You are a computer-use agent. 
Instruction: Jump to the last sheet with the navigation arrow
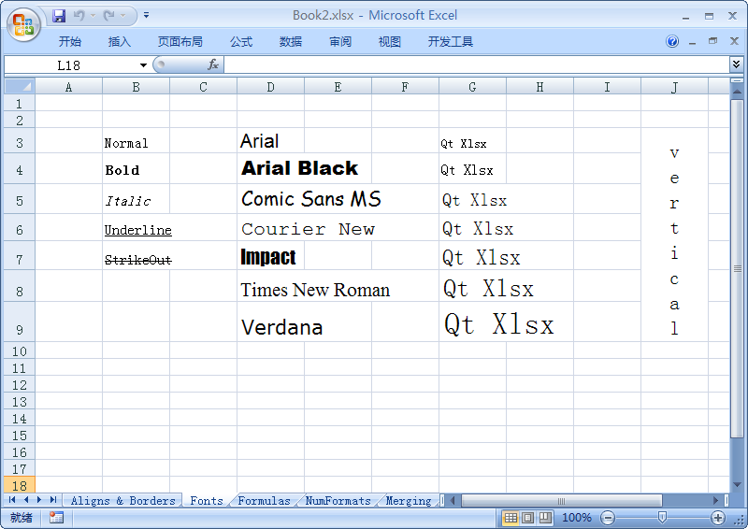click(53, 501)
